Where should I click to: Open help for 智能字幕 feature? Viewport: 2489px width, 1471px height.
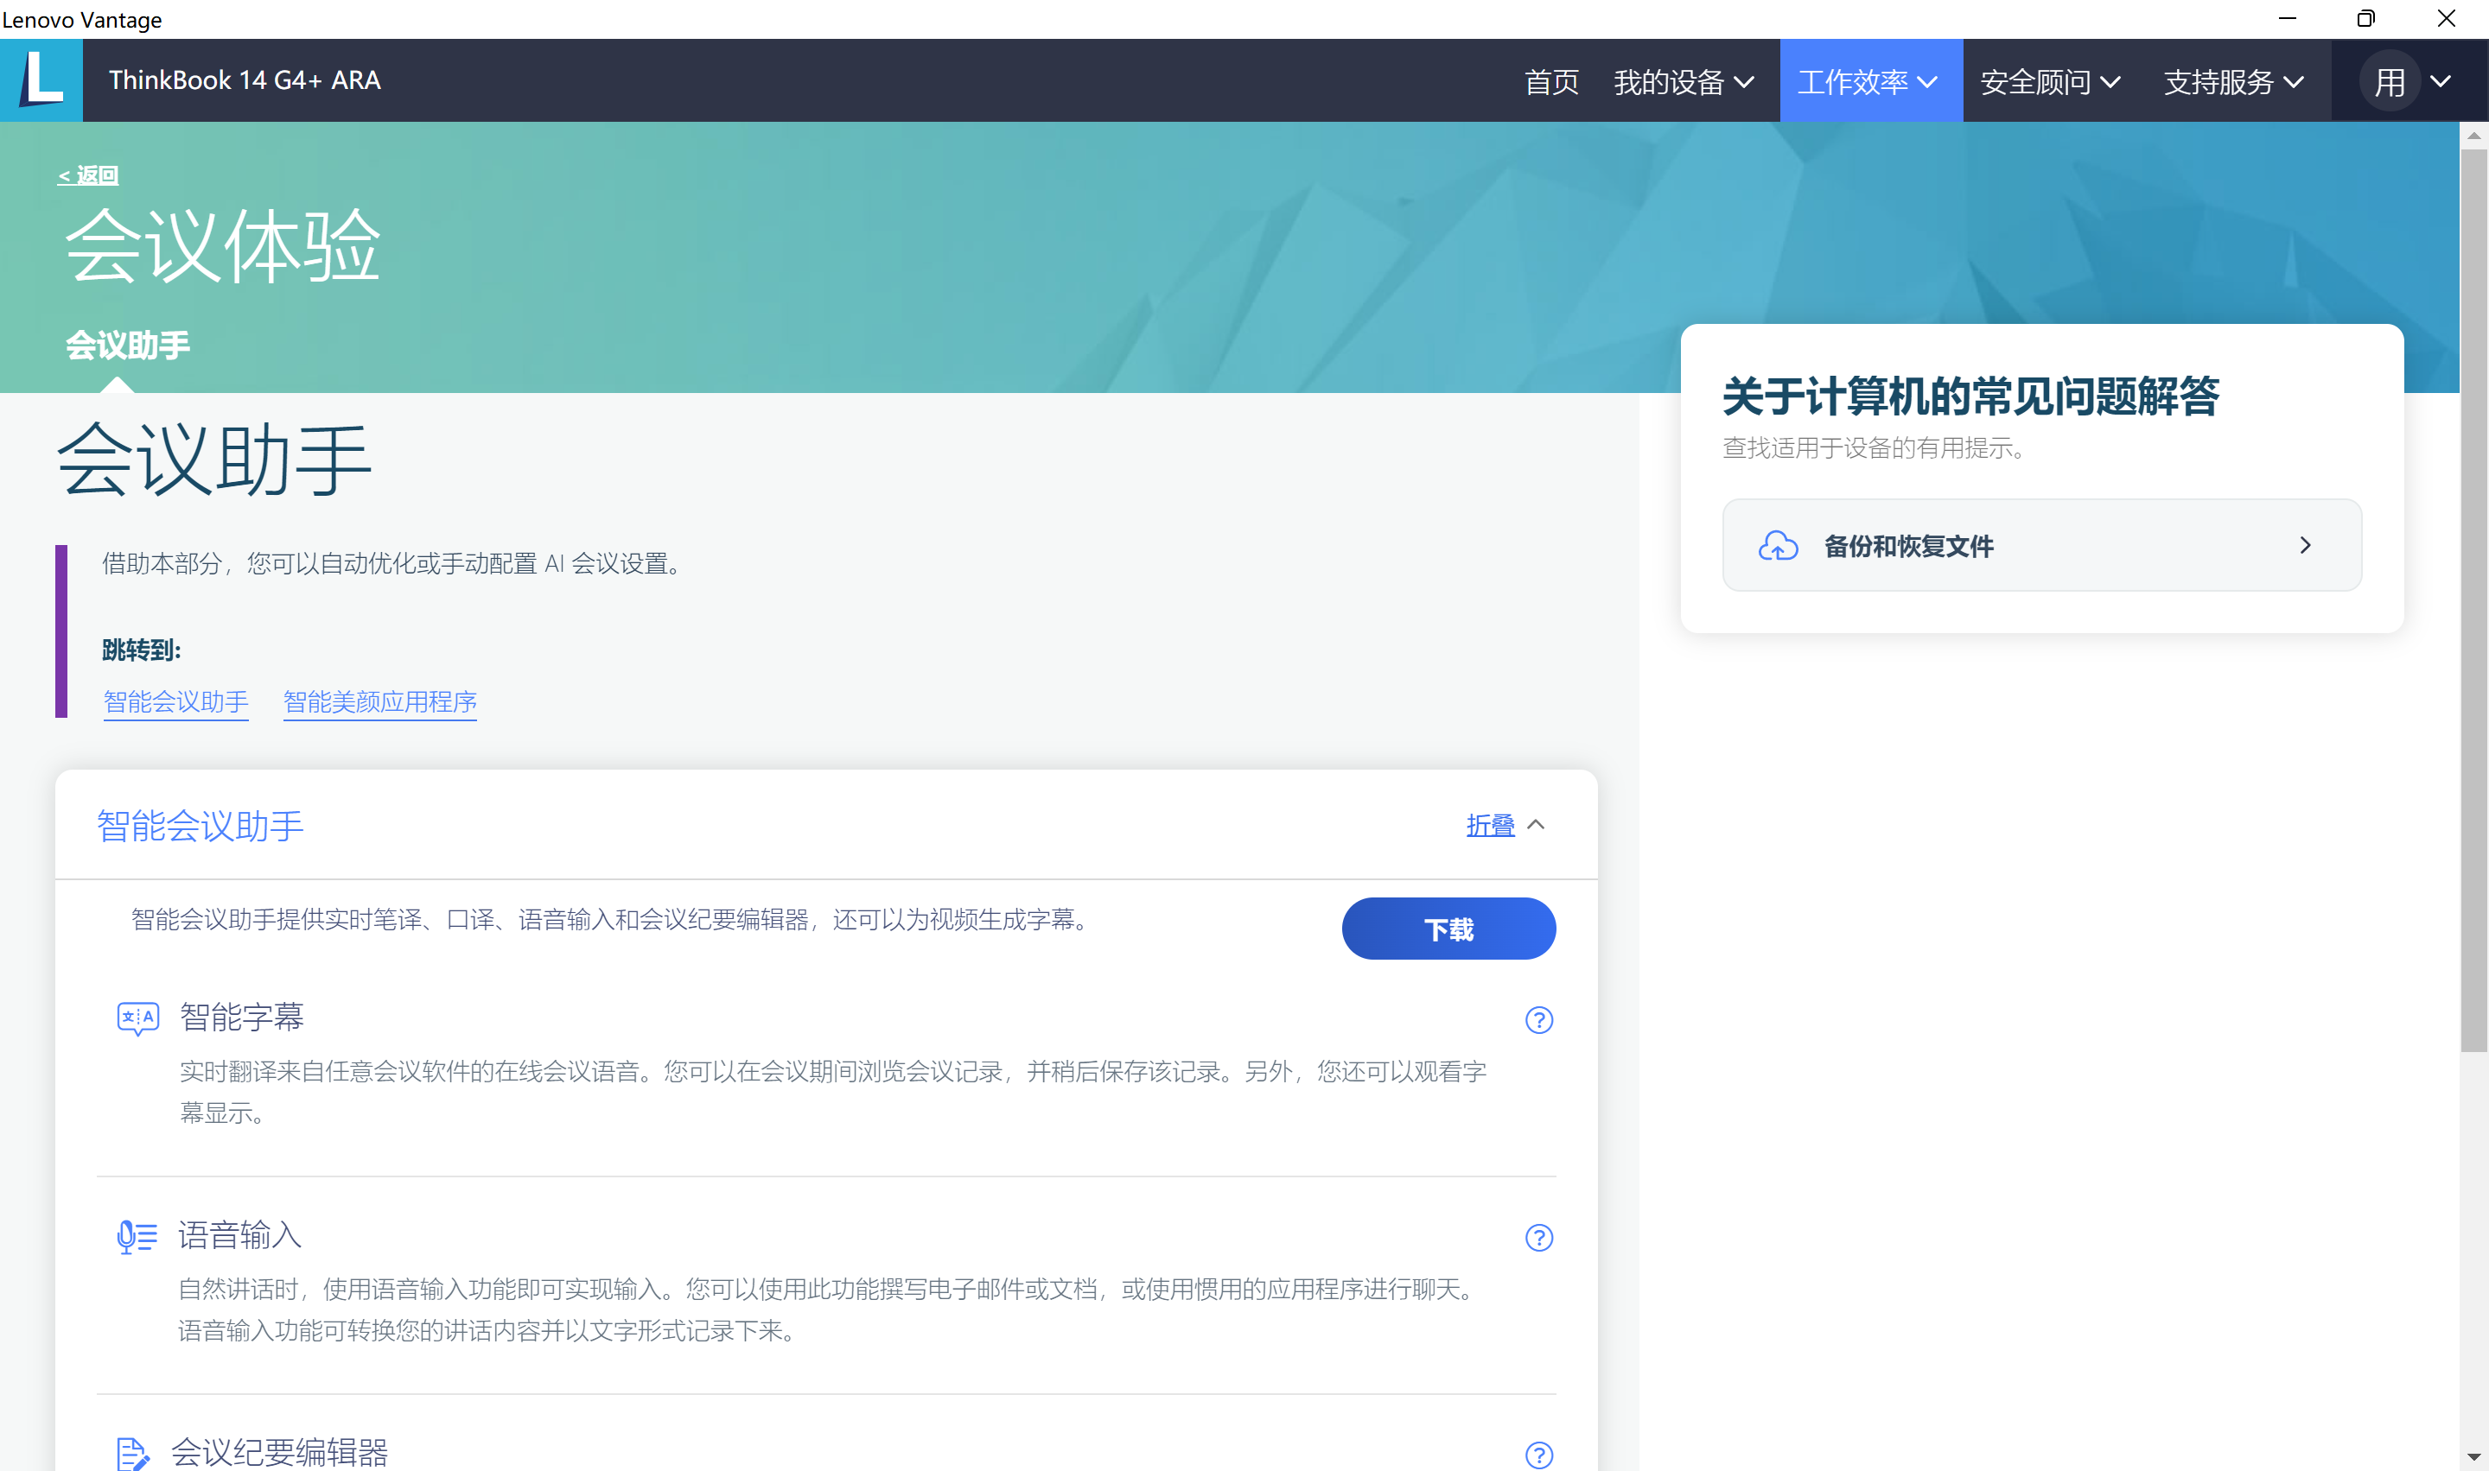tap(1538, 1020)
